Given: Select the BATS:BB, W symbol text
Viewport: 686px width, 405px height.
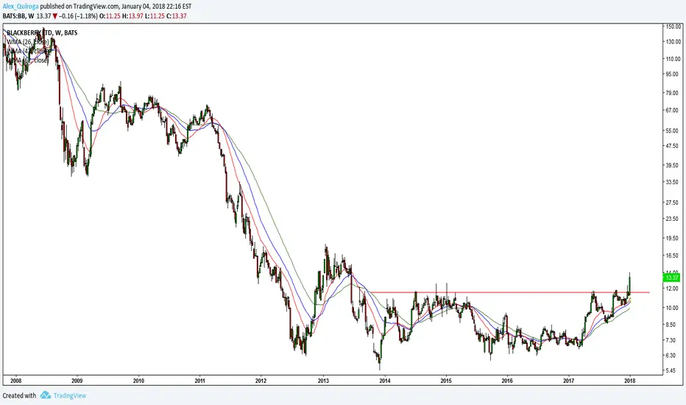Looking at the screenshot, I should (x=18, y=16).
